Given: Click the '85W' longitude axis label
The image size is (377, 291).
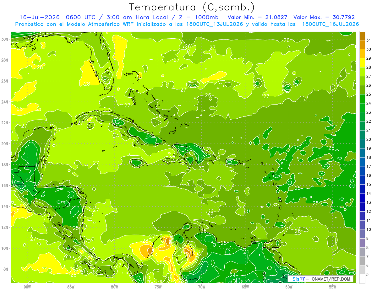Looking at the screenshot, I should click(71, 287).
